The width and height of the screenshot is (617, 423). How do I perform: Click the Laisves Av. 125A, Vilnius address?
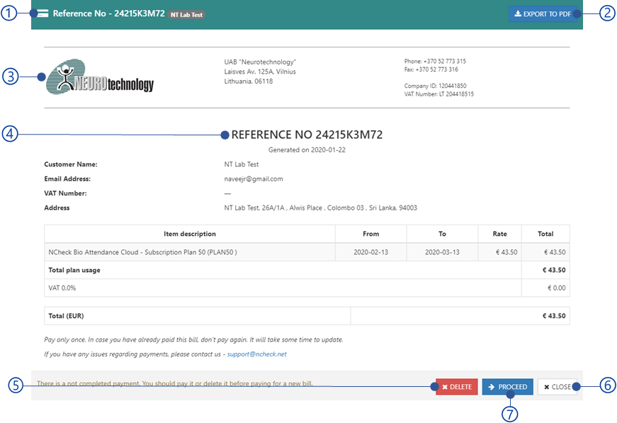pos(260,72)
